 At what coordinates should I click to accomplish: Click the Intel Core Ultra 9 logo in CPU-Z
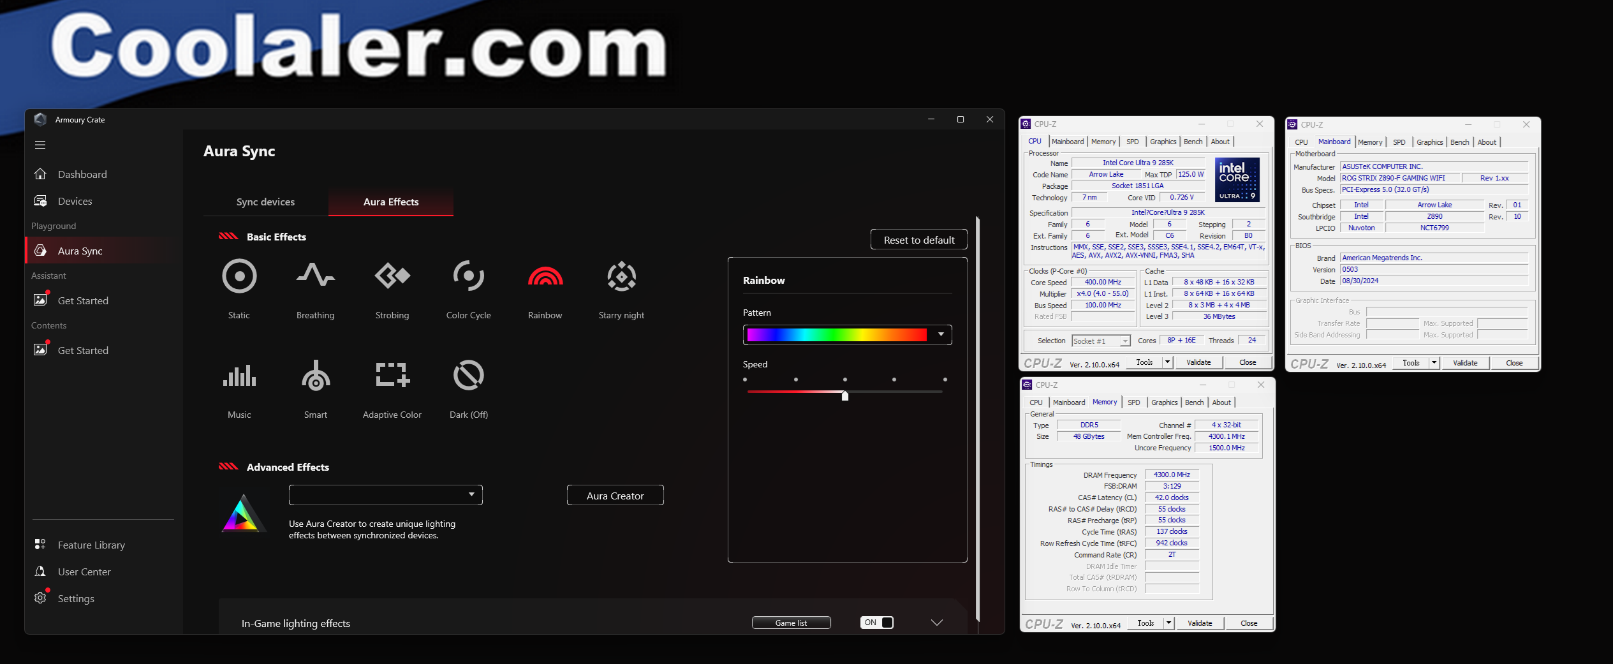[1237, 179]
